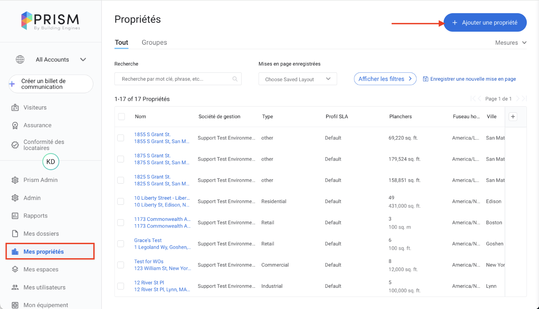
Task: Toggle the select-all checkbox in table header
Action: pyautogui.click(x=122, y=117)
